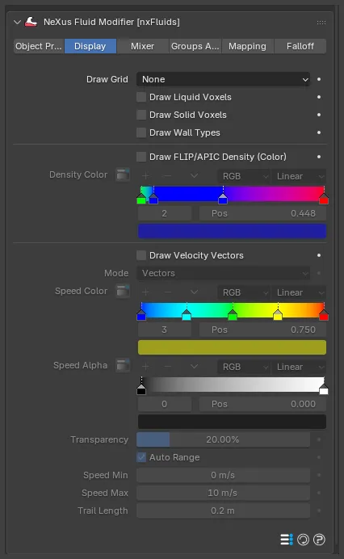The width and height of the screenshot is (344, 559).
Task: Animate Draw Wall Types property dot
Action: pos(319,132)
